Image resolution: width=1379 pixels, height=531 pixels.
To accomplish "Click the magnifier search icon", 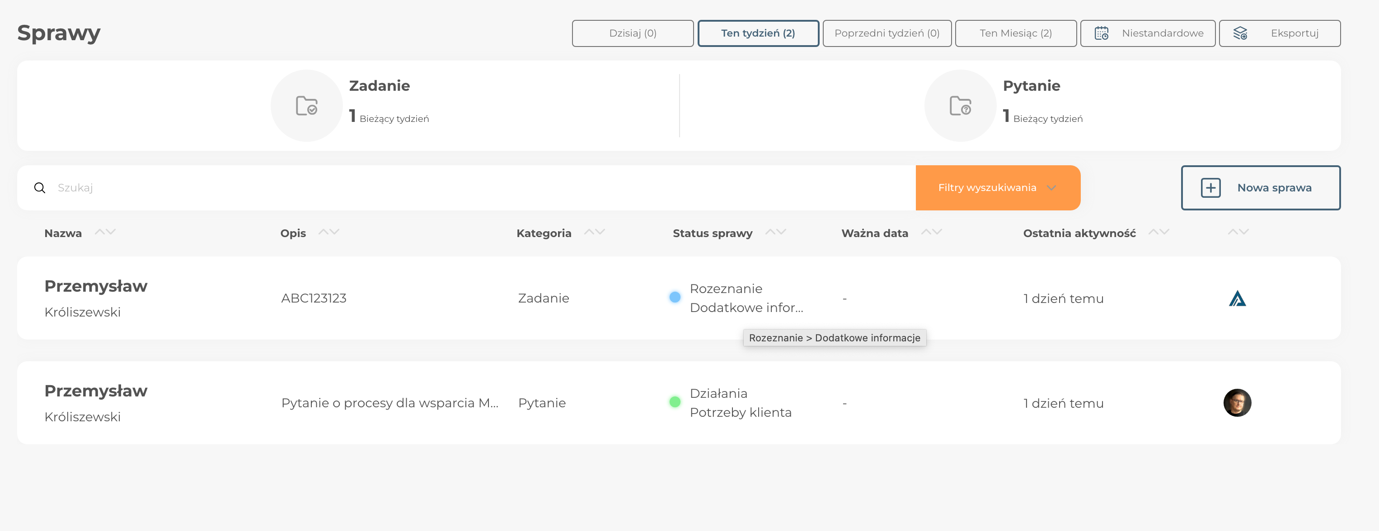I will (40, 188).
